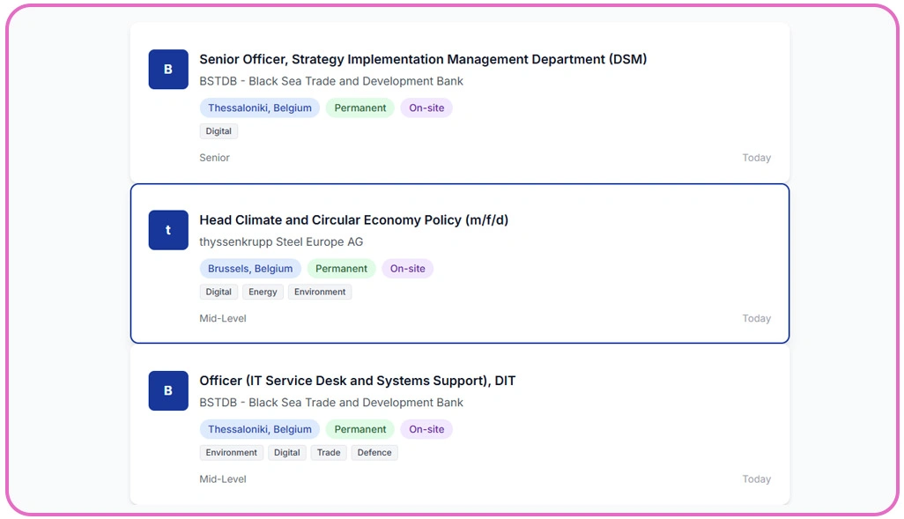Click the Defence tag on the last job card
This screenshot has width=904, height=519.
tap(374, 452)
